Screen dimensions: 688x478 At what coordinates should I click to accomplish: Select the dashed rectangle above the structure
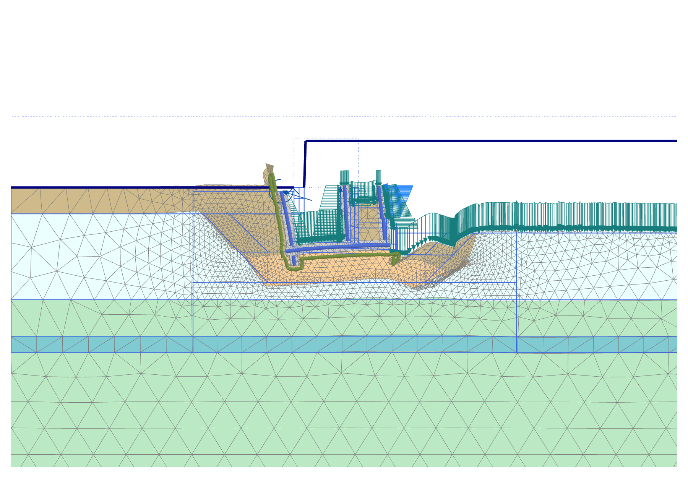click(326, 163)
